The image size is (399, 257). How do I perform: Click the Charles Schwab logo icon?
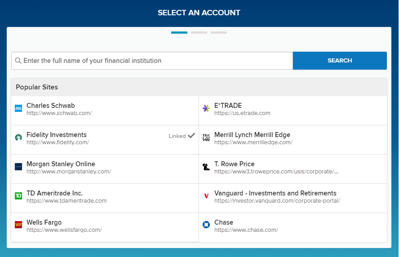(18, 108)
